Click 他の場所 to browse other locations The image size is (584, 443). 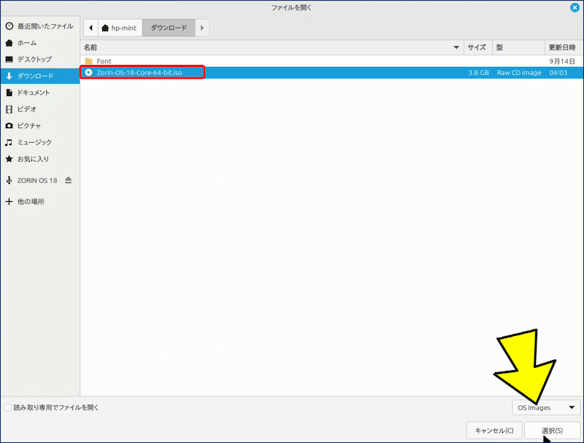[31, 201]
